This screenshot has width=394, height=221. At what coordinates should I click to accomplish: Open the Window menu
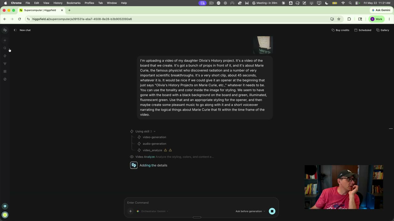112,3
